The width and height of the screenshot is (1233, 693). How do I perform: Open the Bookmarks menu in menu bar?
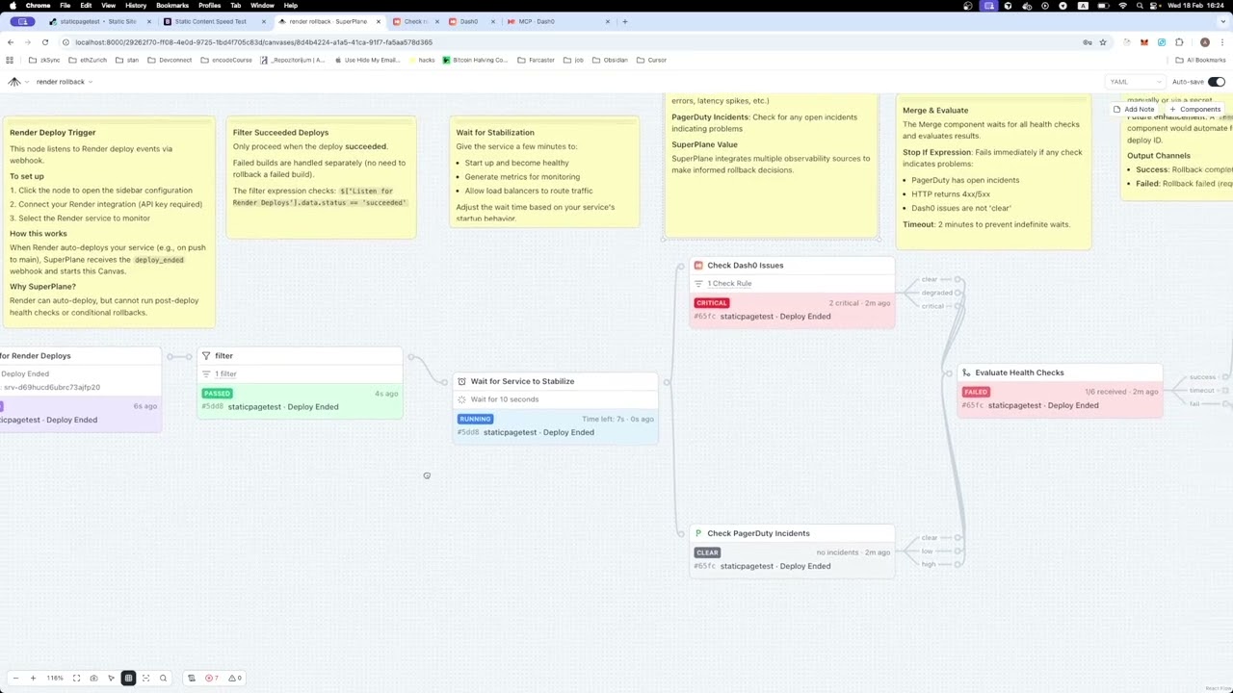[x=172, y=6]
